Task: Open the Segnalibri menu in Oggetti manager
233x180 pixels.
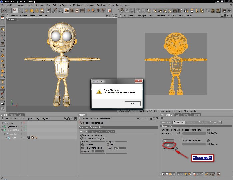Action: click(46, 119)
